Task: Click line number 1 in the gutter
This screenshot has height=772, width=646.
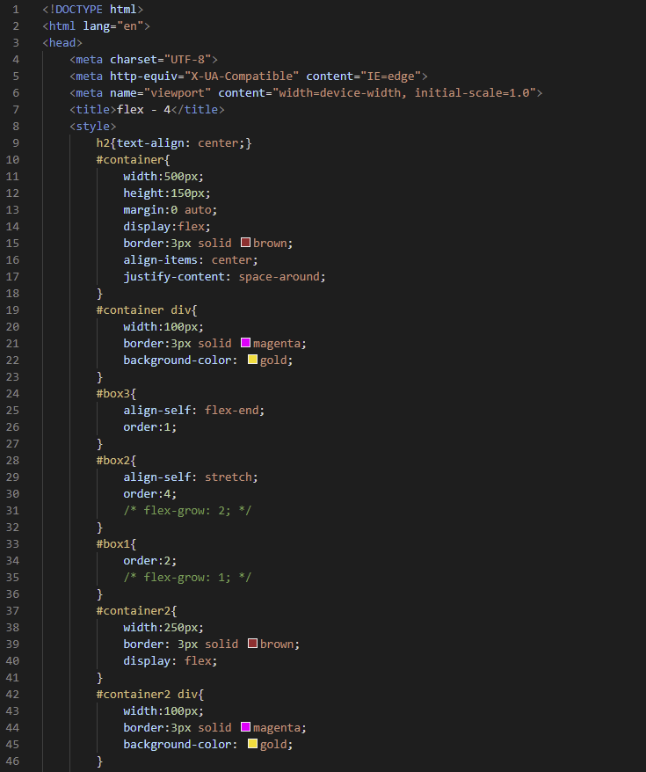Action: click(16, 10)
